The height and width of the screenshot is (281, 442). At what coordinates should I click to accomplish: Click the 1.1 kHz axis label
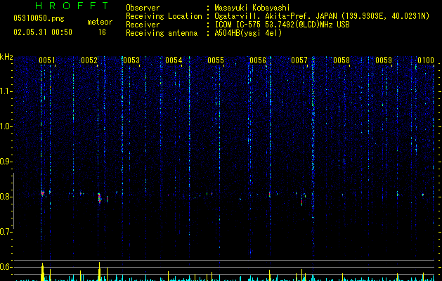point(6,91)
